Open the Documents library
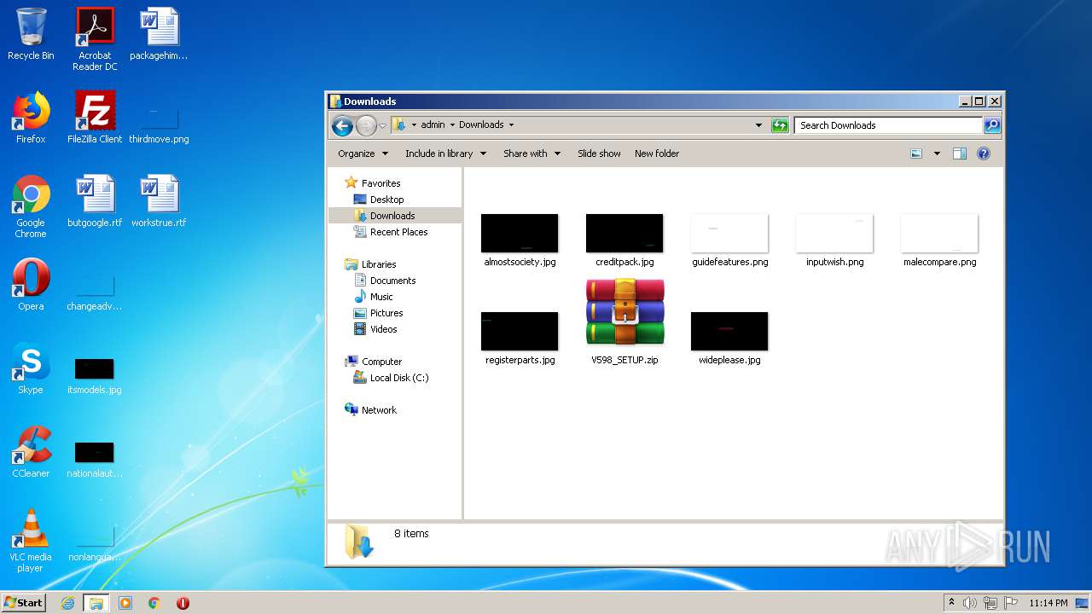The image size is (1092, 614). (392, 281)
